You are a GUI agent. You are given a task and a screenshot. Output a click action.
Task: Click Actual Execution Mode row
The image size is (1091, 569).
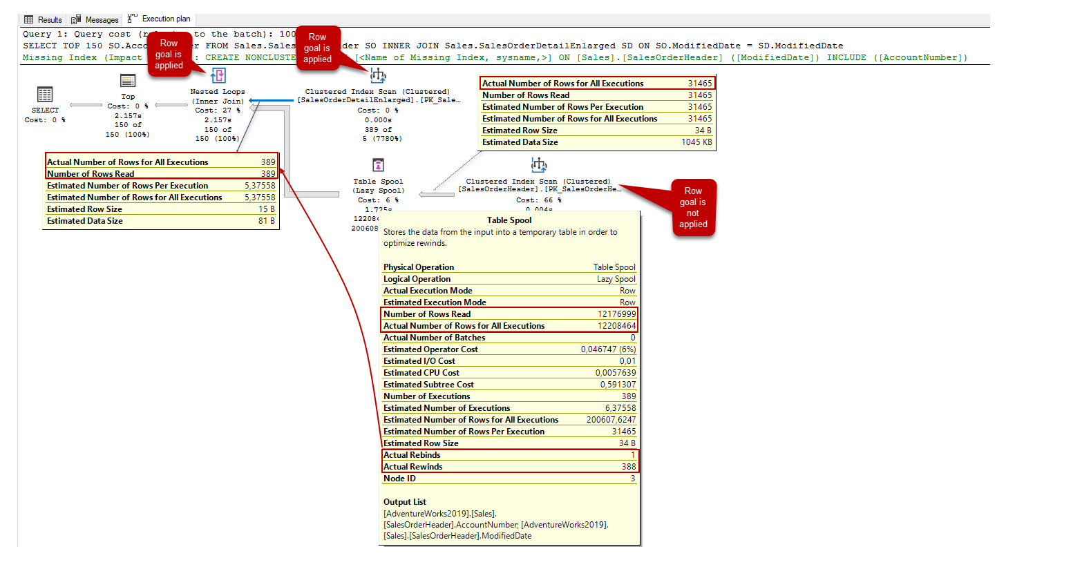click(509, 291)
